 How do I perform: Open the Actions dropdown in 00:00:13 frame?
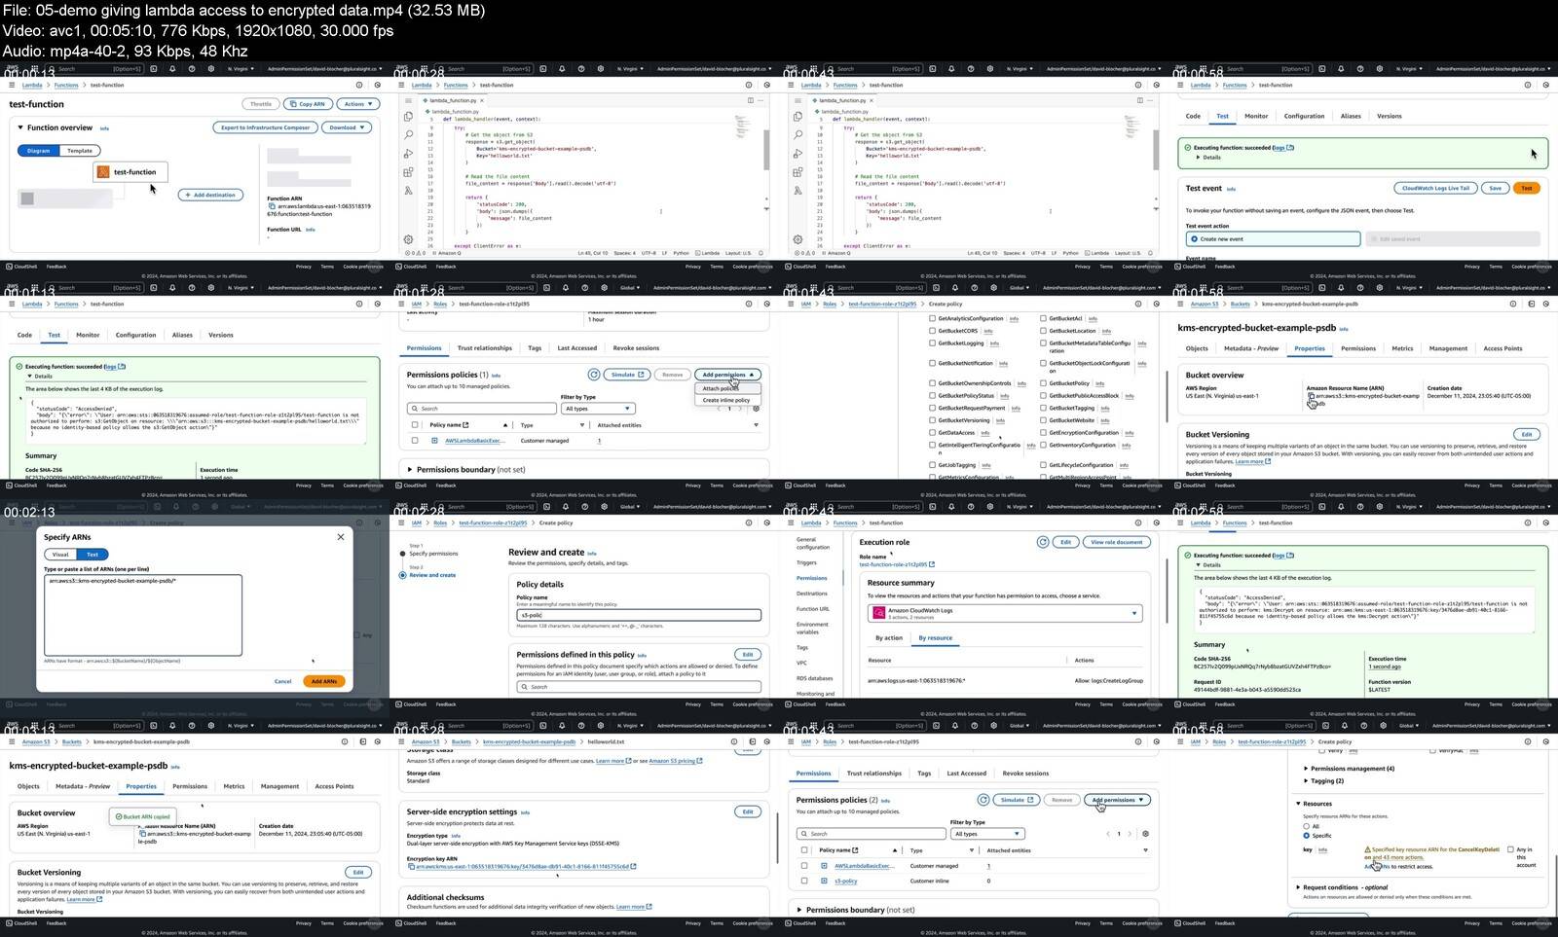point(356,104)
